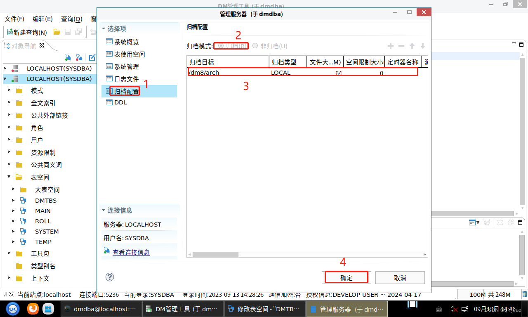Click the red disconnect icon in 对象导航
528x317 pixels.
pos(79,57)
